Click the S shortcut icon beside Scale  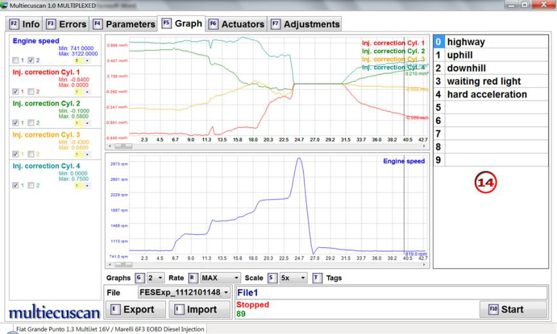[x=272, y=278]
